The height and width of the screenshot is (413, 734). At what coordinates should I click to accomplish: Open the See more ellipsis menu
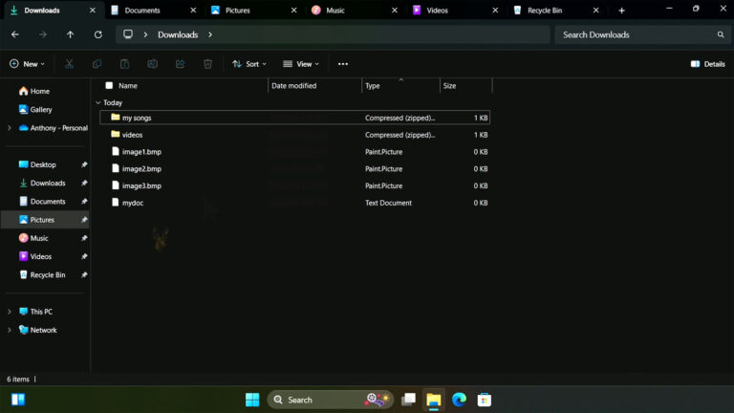click(x=343, y=64)
